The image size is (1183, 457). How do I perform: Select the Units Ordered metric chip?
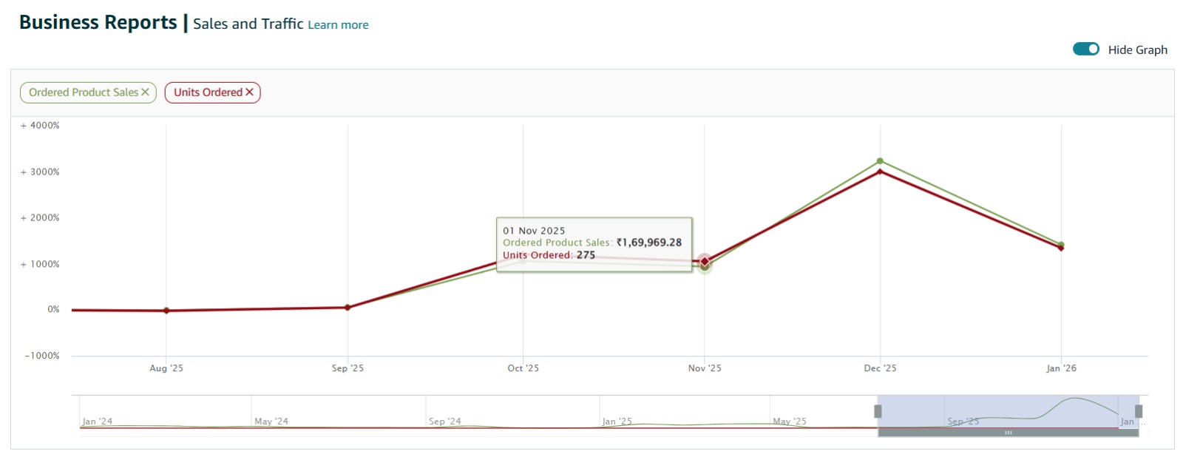pyautogui.click(x=212, y=92)
